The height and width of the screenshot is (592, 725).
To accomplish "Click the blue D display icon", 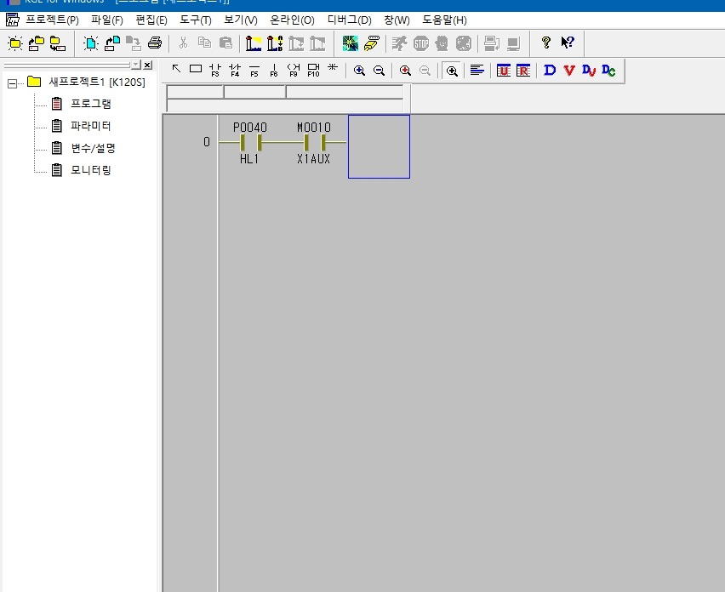I will point(549,70).
